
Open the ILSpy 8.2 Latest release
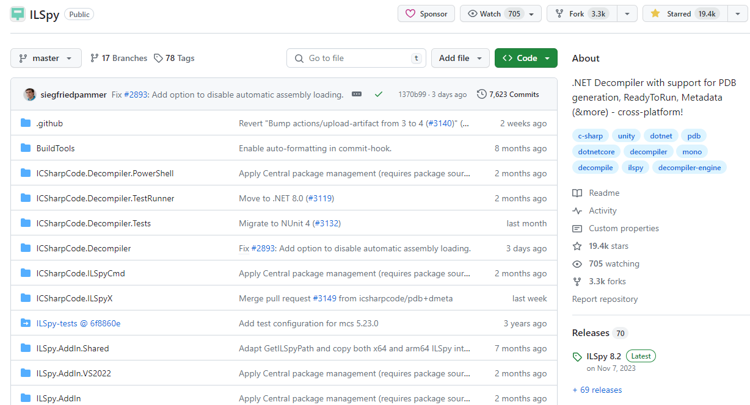click(614, 360)
